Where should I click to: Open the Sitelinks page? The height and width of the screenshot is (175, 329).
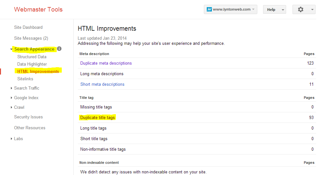click(25, 79)
